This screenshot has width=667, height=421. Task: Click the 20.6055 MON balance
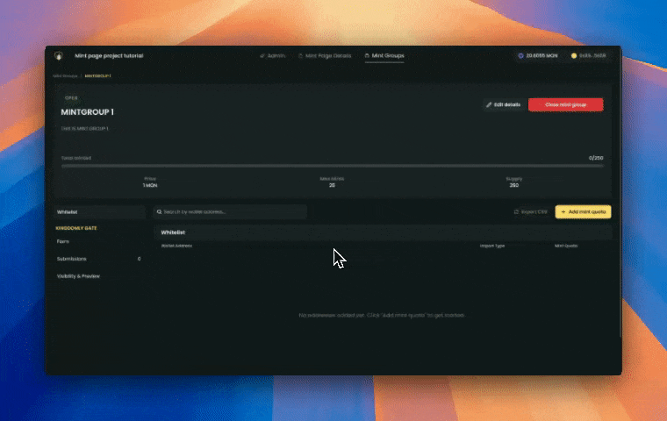[538, 56]
